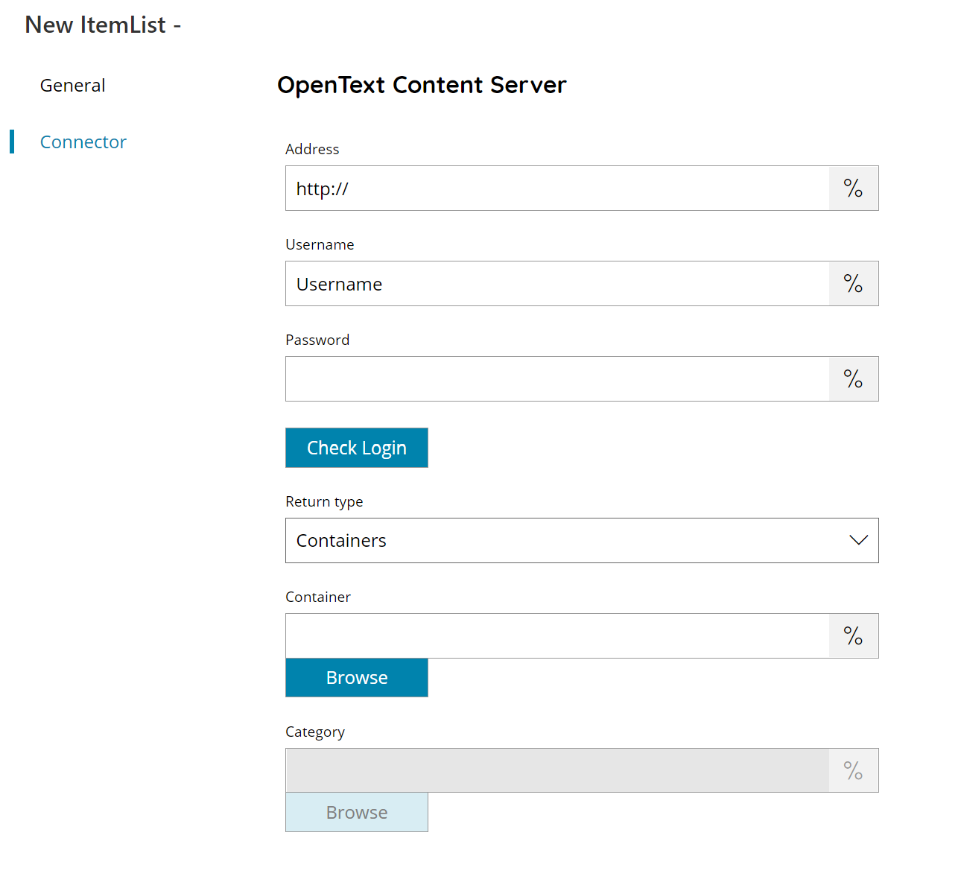961x888 pixels.
Task: Open the Return type dropdown
Action: (x=582, y=541)
